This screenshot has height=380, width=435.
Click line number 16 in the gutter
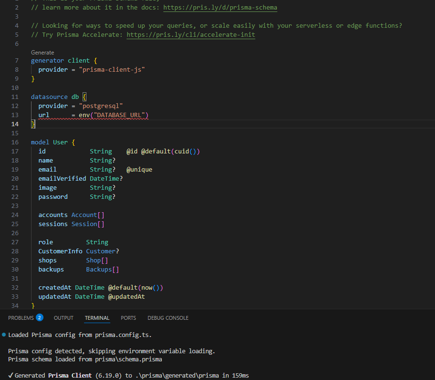click(x=15, y=142)
